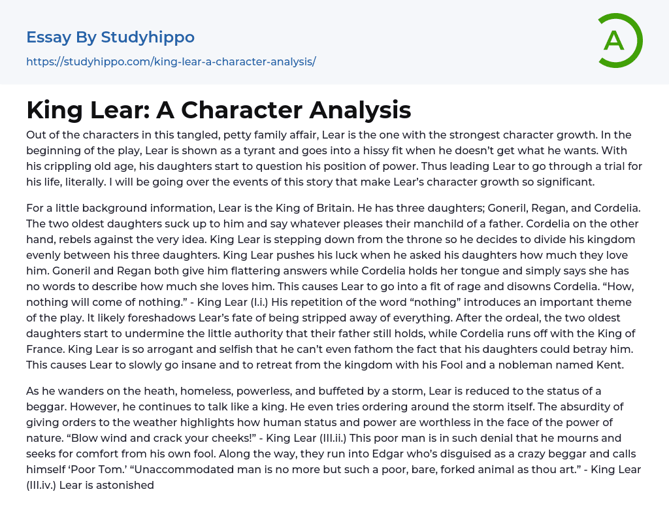Click the 'Essay By Studyhippo' header text
This screenshot has height=530, width=669.
coord(110,37)
